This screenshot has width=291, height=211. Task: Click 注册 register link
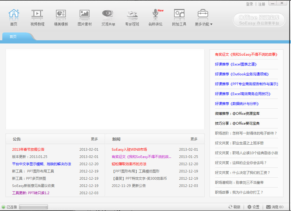click(x=261, y=4)
